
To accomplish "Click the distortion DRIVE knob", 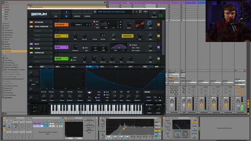I will tap(129, 24).
